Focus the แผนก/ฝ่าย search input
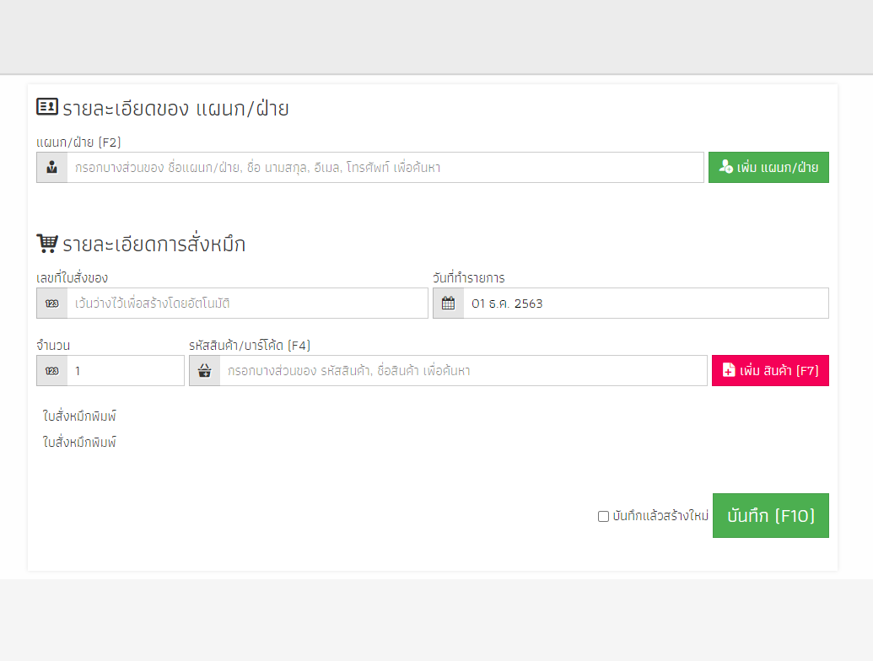The width and height of the screenshot is (873, 661). pyautogui.click(x=385, y=168)
